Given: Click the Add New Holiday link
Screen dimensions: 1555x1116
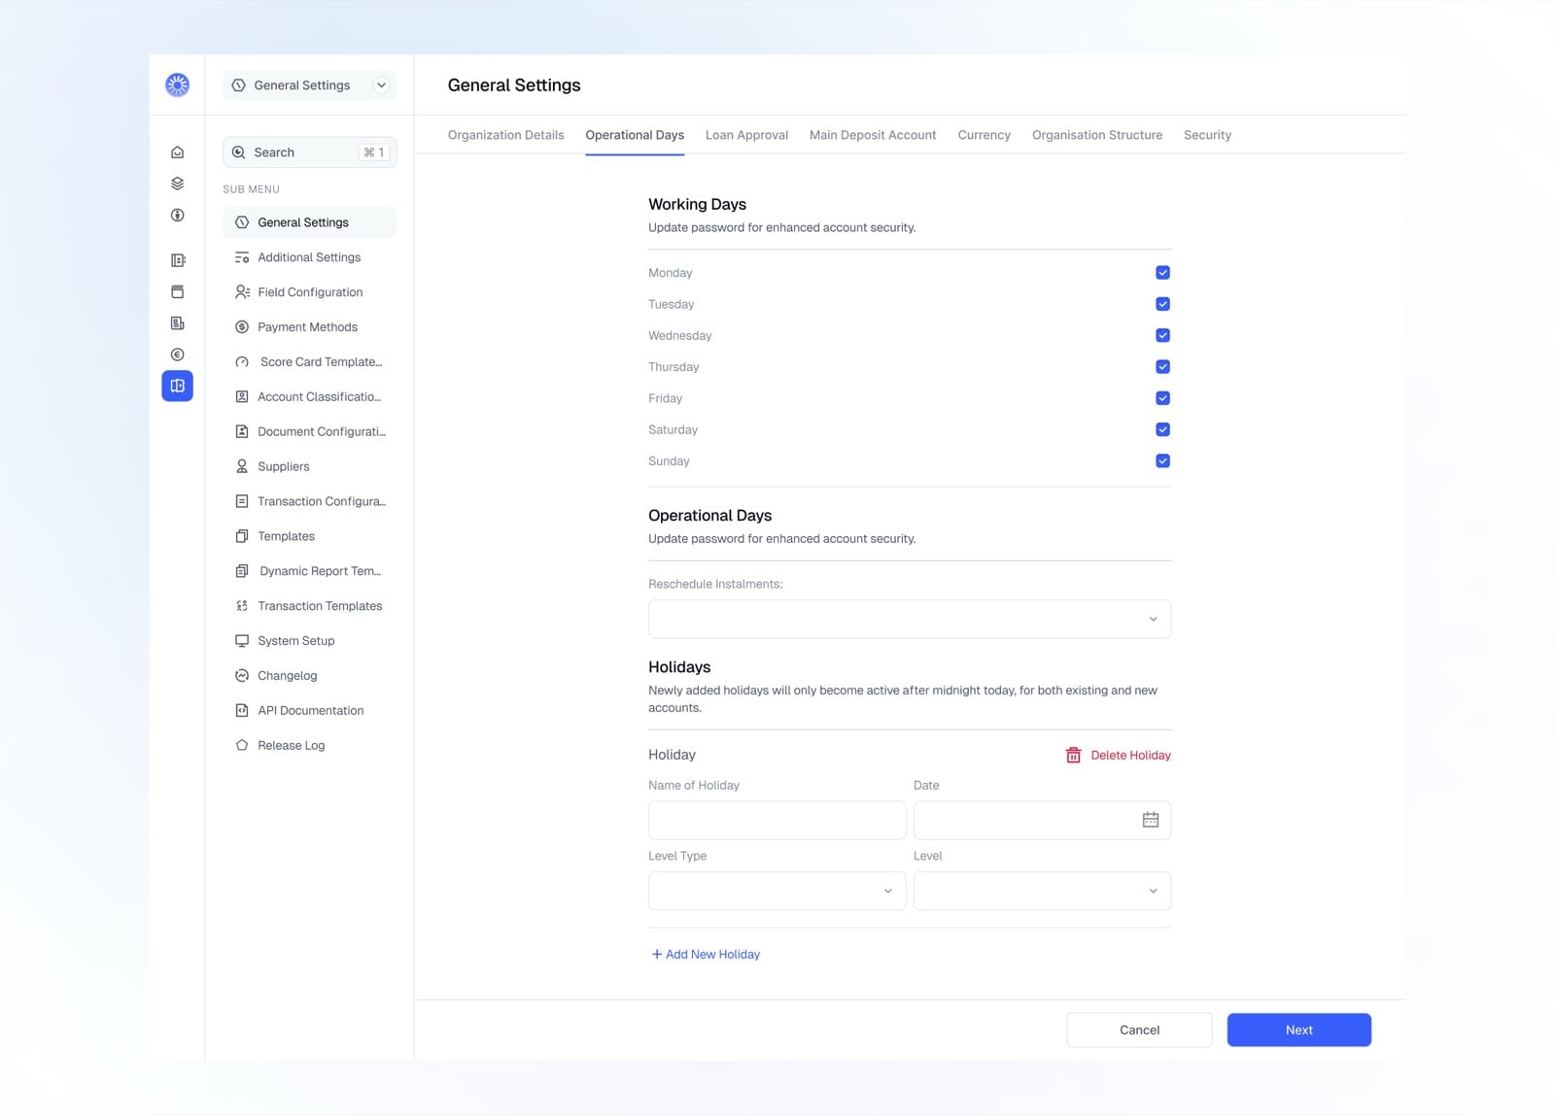Looking at the screenshot, I should [706, 955].
